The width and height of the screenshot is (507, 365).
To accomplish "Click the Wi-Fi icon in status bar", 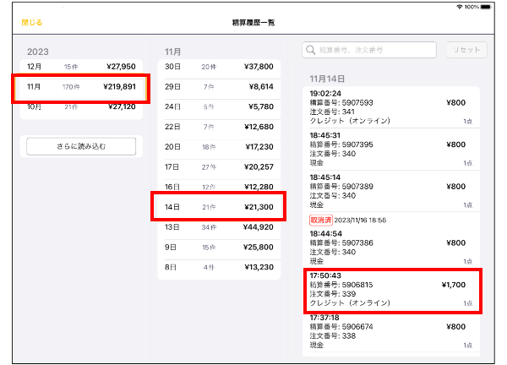I will [459, 6].
